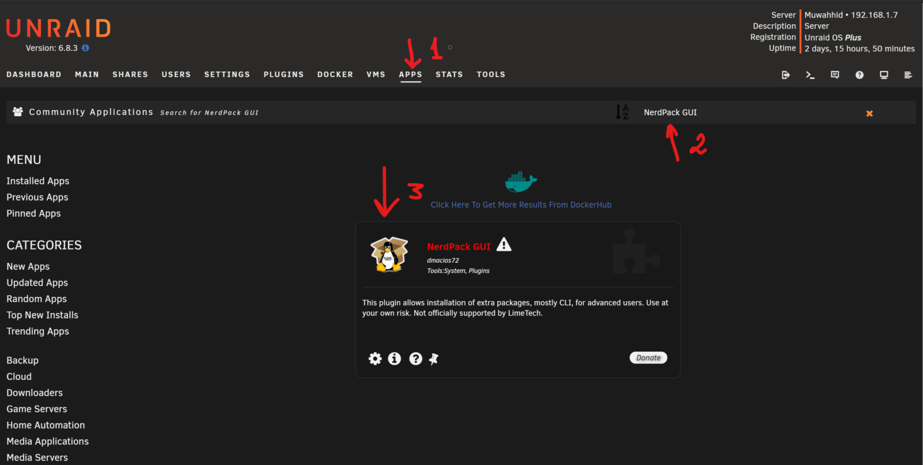
Task: Open the Docker tab
Action: coord(335,74)
